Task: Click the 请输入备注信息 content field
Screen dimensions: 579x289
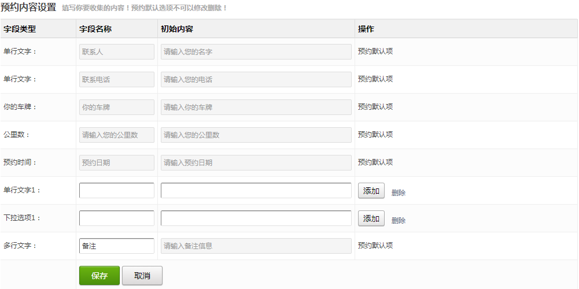Action: (256, 246)
